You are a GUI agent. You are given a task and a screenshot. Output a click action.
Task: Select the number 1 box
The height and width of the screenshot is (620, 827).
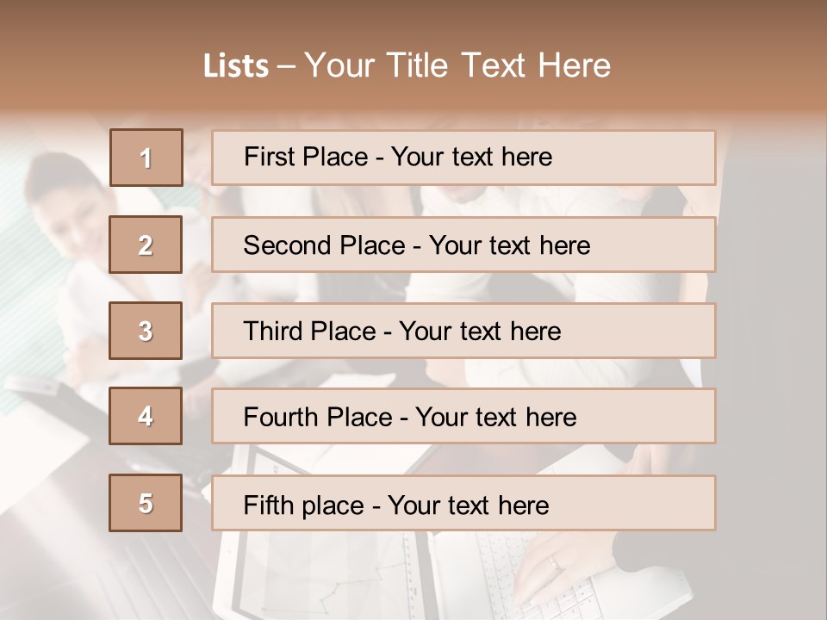click(x=146, y=158)
